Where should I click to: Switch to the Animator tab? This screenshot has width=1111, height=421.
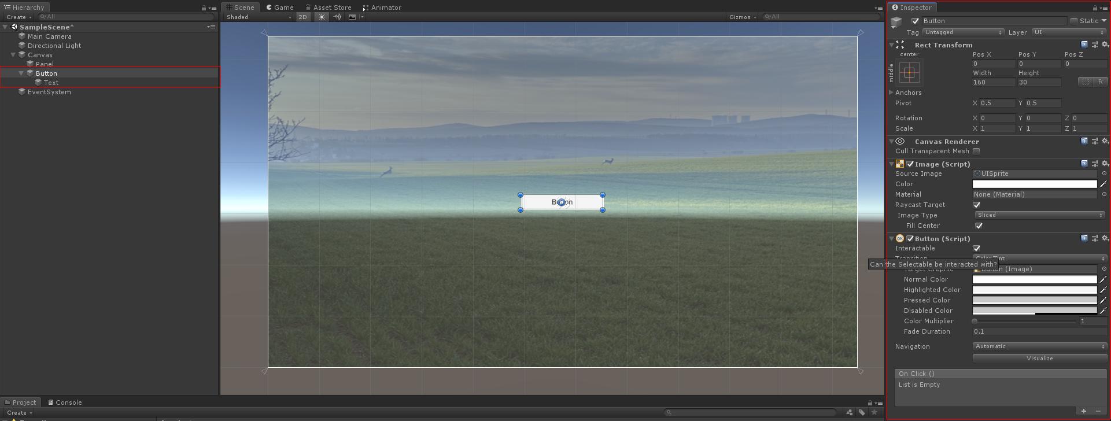(382, 8)
